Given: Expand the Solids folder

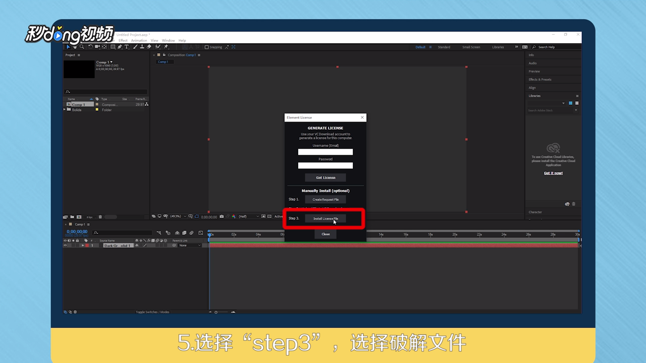Looking at the screenshot, I should [65, 109].
